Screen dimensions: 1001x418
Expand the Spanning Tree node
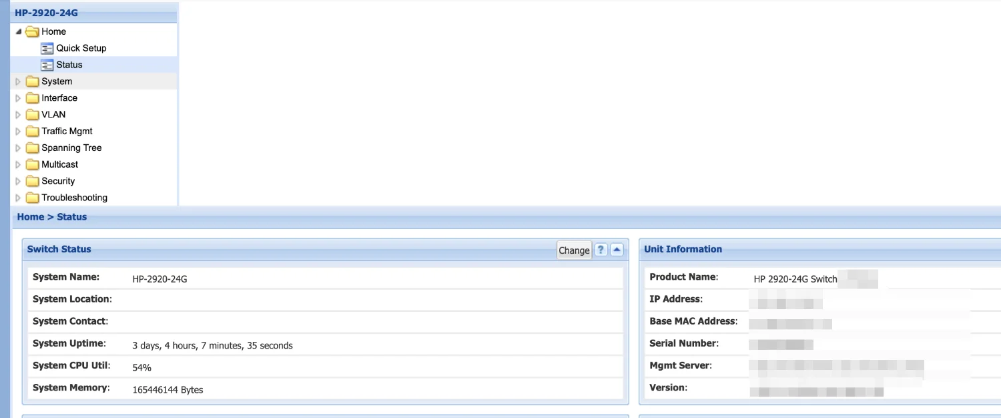tap(19, 148)
